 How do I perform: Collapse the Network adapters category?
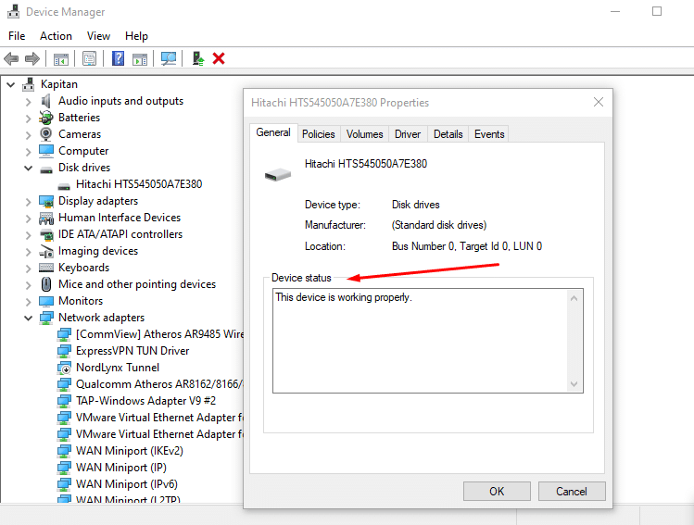tap(29, 318)
